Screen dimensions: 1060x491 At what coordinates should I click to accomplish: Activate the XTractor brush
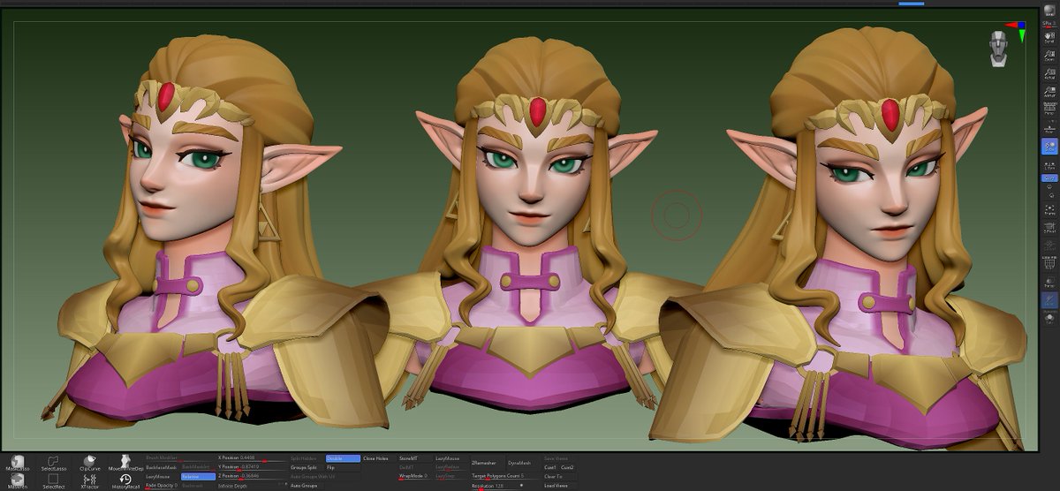pyautogui.click(x=89, y=481)
